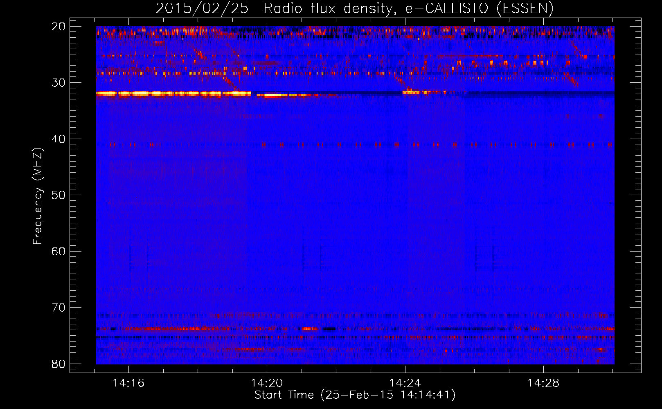The width and height of the screenshot is (662, 409).
Task: Click the 60 MHz frequency tick label
Action: [59, 252]
